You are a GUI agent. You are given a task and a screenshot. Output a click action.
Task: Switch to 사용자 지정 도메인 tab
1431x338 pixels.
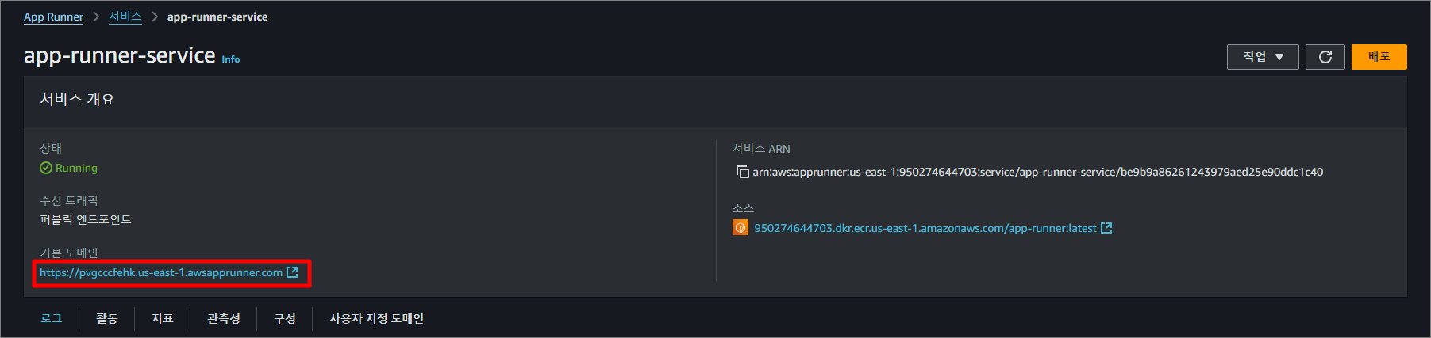pos(377,318)
